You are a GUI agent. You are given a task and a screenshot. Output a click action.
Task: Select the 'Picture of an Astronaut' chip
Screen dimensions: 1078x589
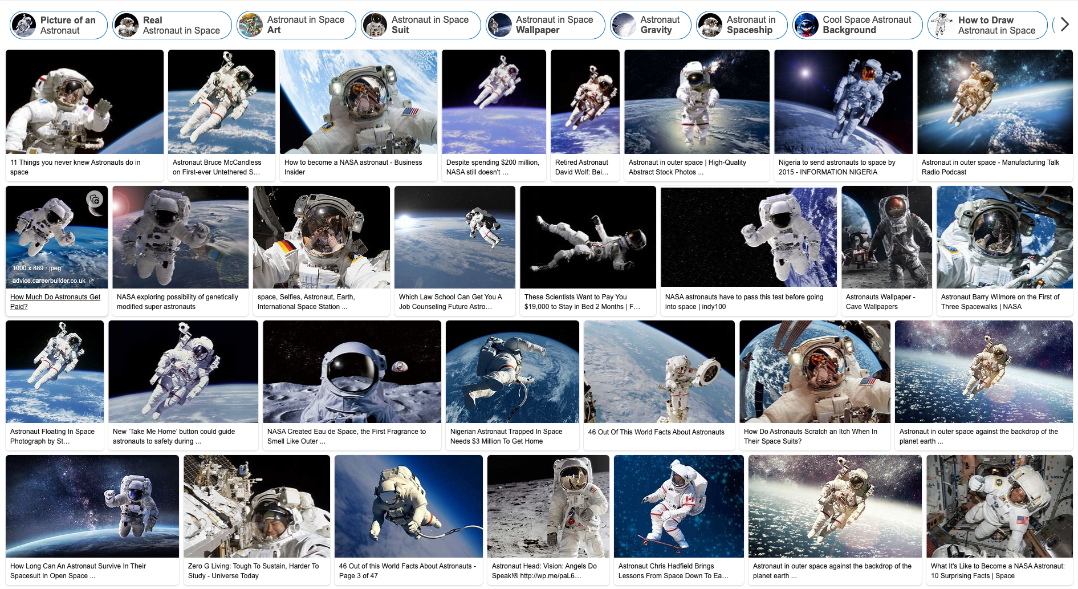59,25
